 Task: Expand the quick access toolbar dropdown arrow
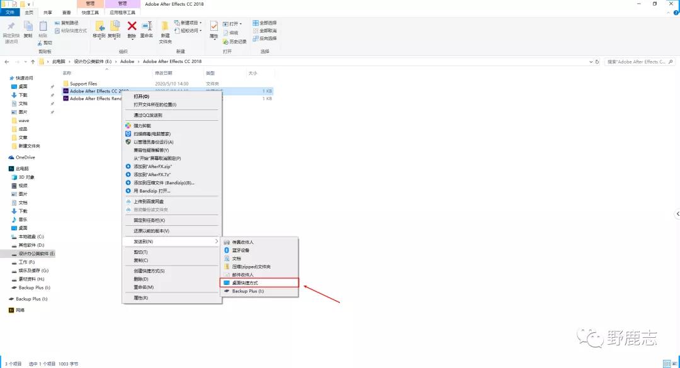29,4
